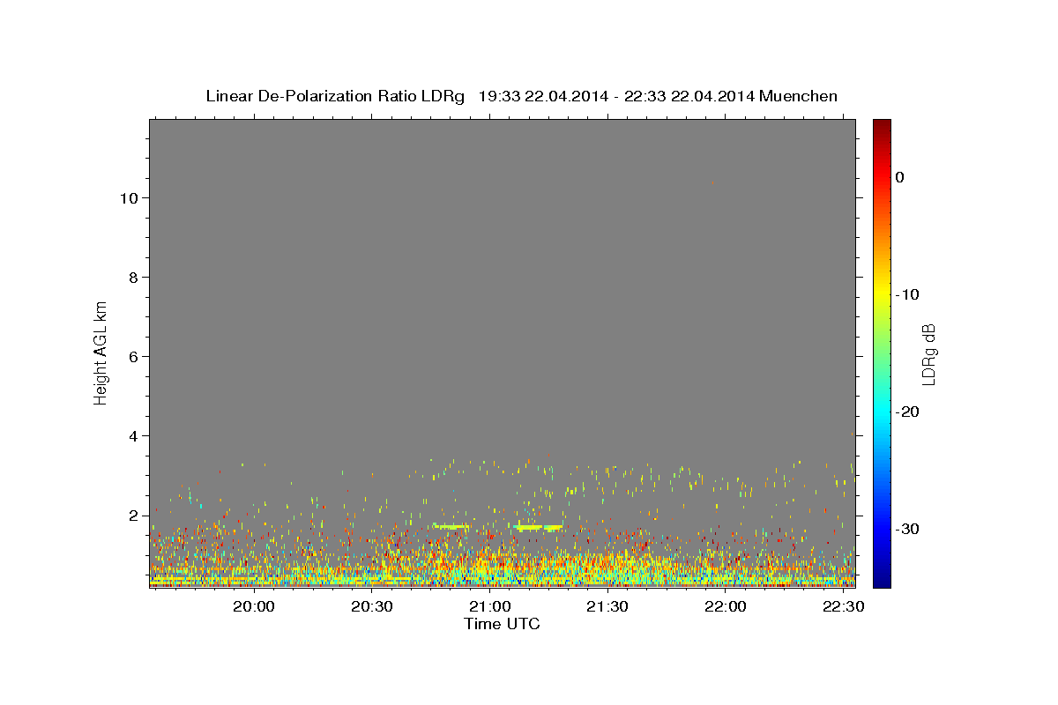Click the isolated orange data point near 10 km

pos(712,182)
